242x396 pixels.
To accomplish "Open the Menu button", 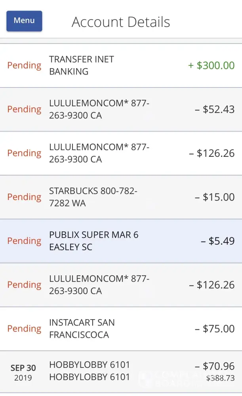I will click(24, 21).
